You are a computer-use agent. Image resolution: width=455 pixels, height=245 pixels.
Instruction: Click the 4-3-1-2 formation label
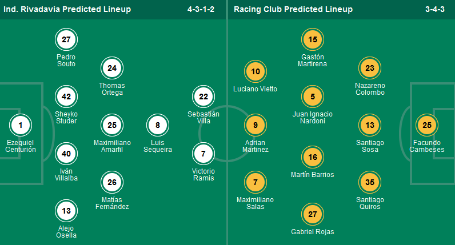(x=202, y=9)
